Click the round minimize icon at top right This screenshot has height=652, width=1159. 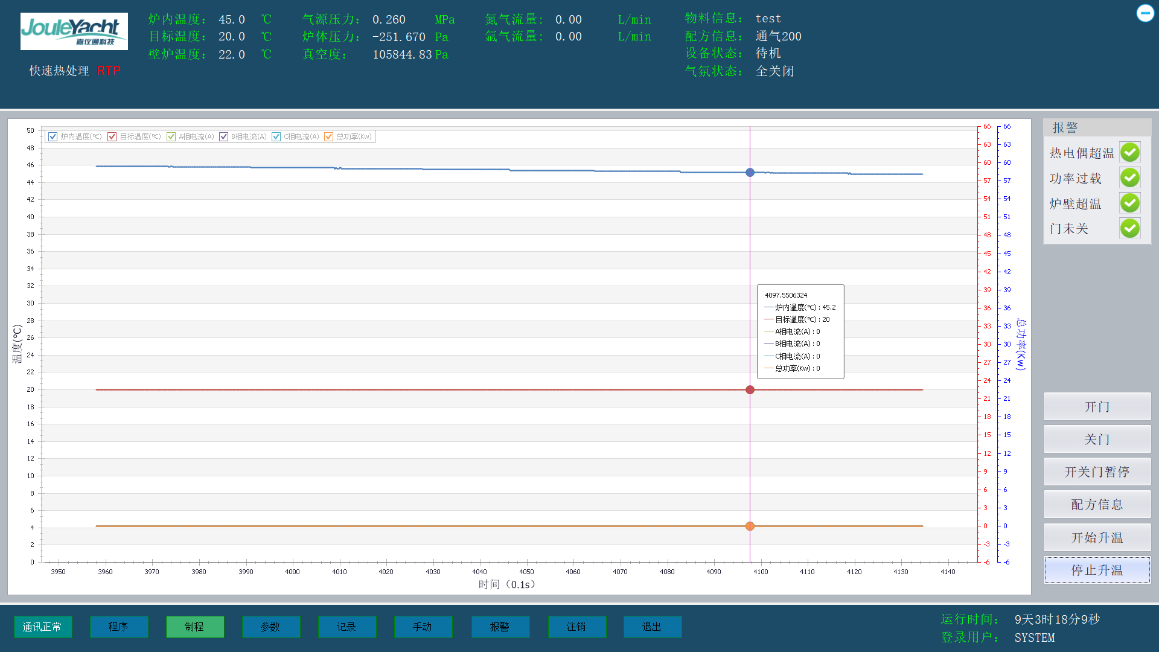(x=1145, y=13)
